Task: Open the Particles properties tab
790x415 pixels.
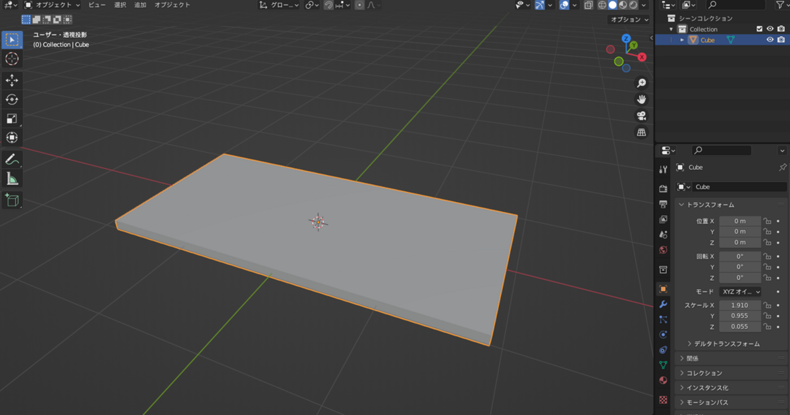Action: click(663, 320)
